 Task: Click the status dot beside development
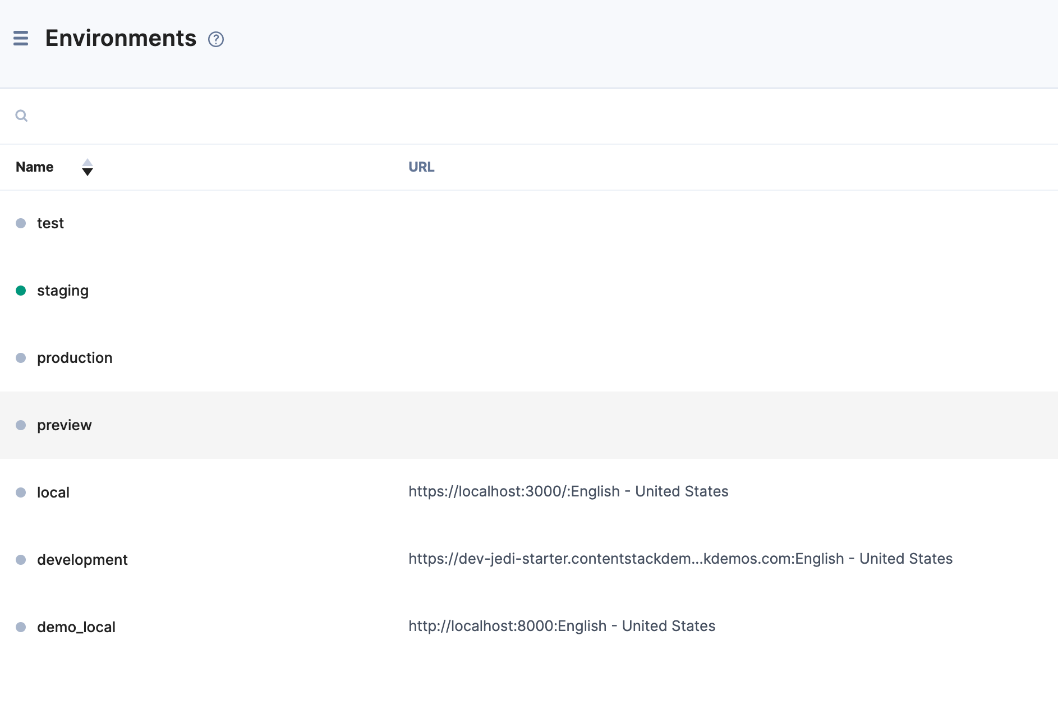click(x=21, y=560)
